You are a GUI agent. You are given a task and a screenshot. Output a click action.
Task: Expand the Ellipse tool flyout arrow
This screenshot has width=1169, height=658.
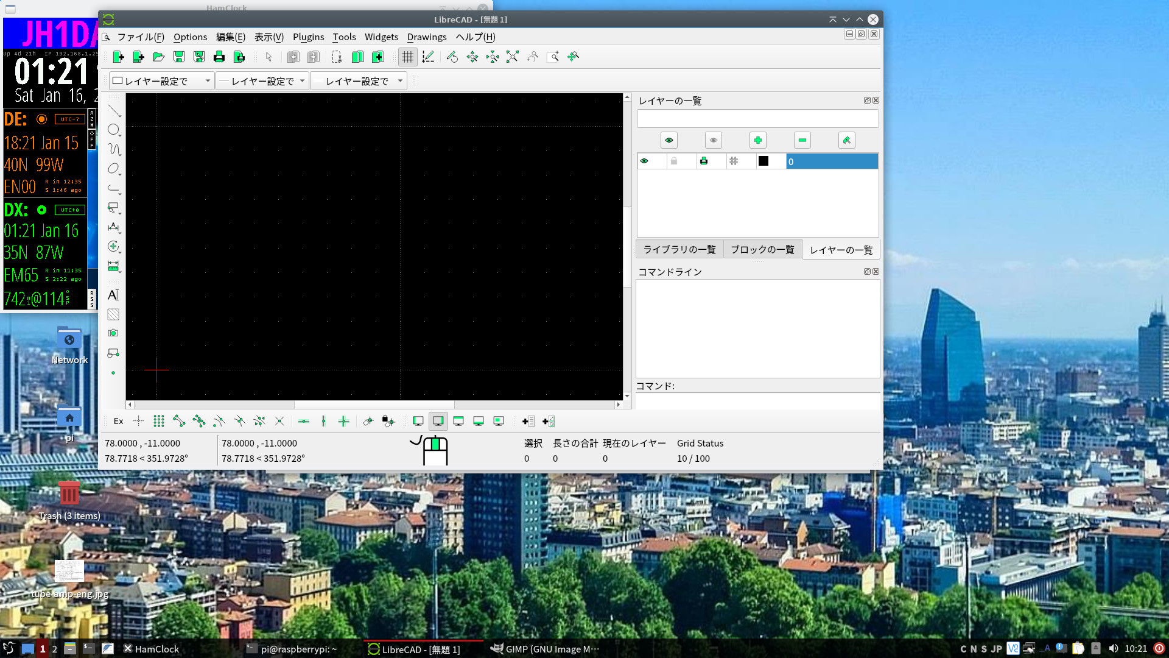(120, 175)
